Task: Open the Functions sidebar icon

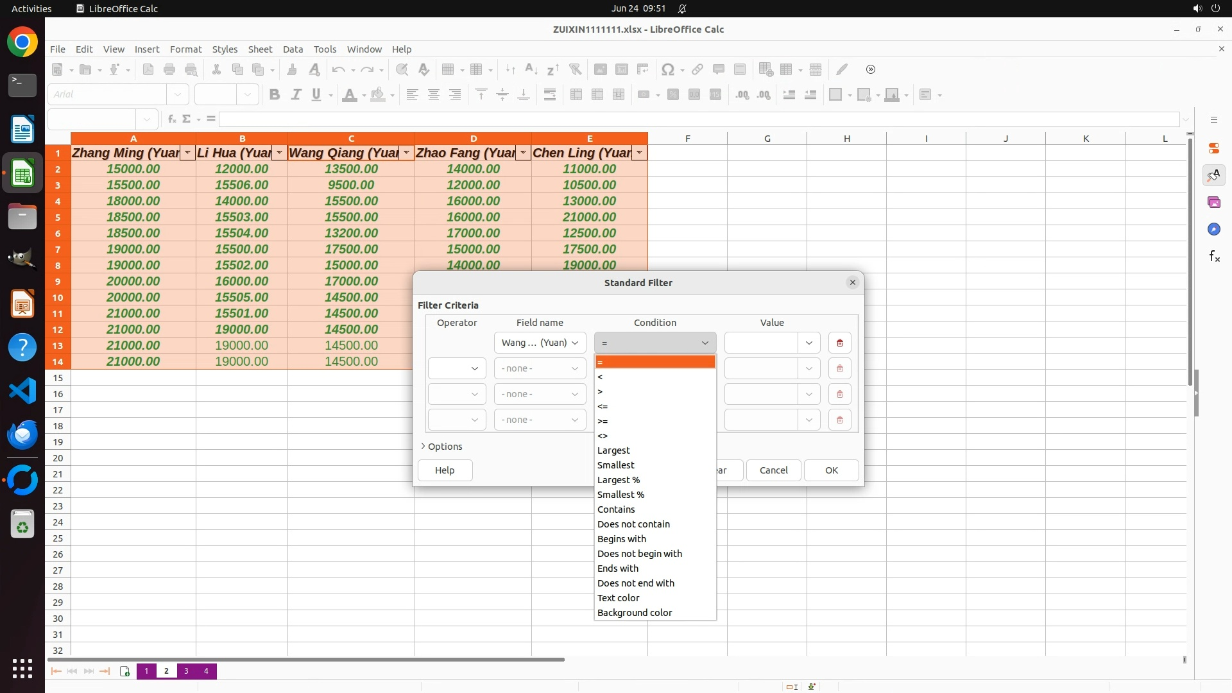Action: [1213, 257]
